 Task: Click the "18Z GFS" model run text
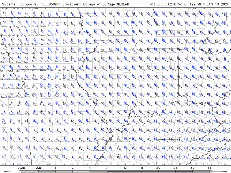pos(156,4)
